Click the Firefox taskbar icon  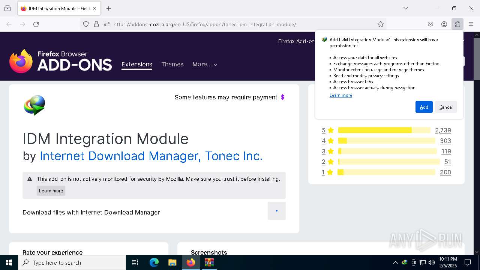click(x=191, y=262)
